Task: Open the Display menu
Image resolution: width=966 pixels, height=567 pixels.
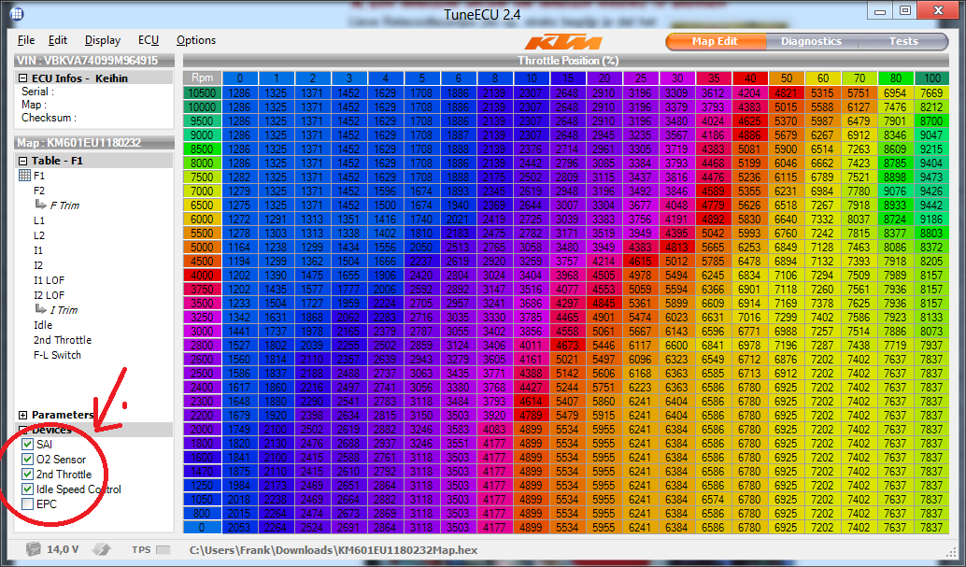Action: coord(102,40)
